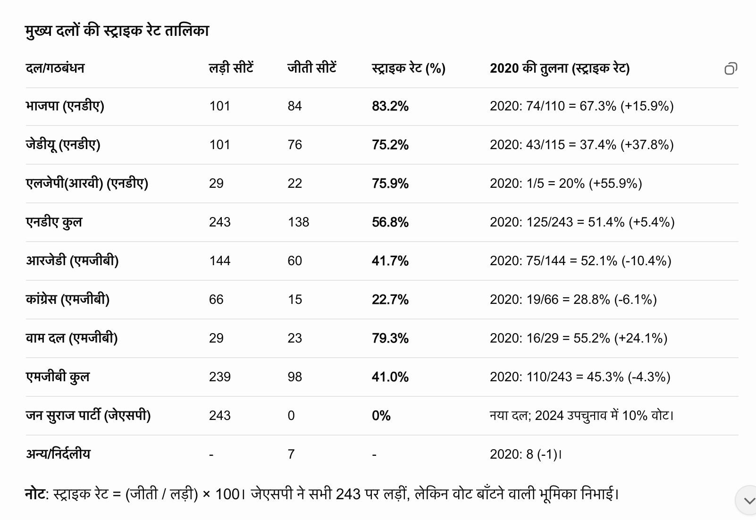Click the scroll-down chevron button
Image resolution: width=756 pixels, height=520 pixels.
coord(748,500)
